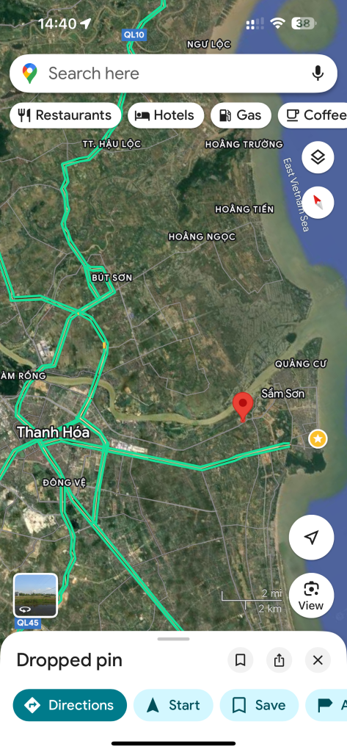Screen dimensions: 347x752
Task: Tap the yellow starred place marker
Action: [x=318, y=438]
